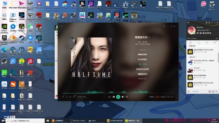The image size is (219, 123).
Task: Toggle desktop lyrics 词 icon
Action: [x=168, y=97]
